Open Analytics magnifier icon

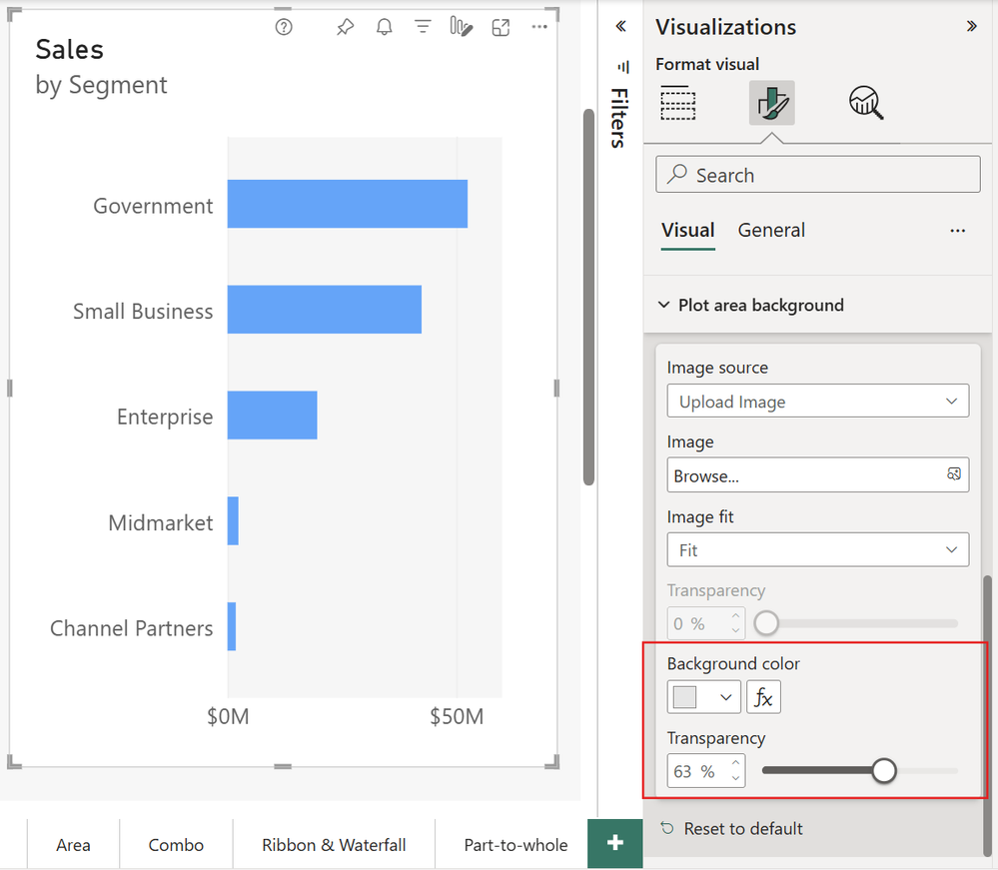tap(866, 103)
